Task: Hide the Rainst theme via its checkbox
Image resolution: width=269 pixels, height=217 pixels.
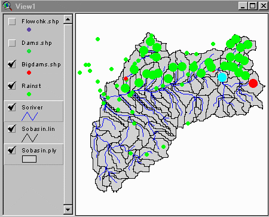Action: pyautogui.click(x=12, y=86)
